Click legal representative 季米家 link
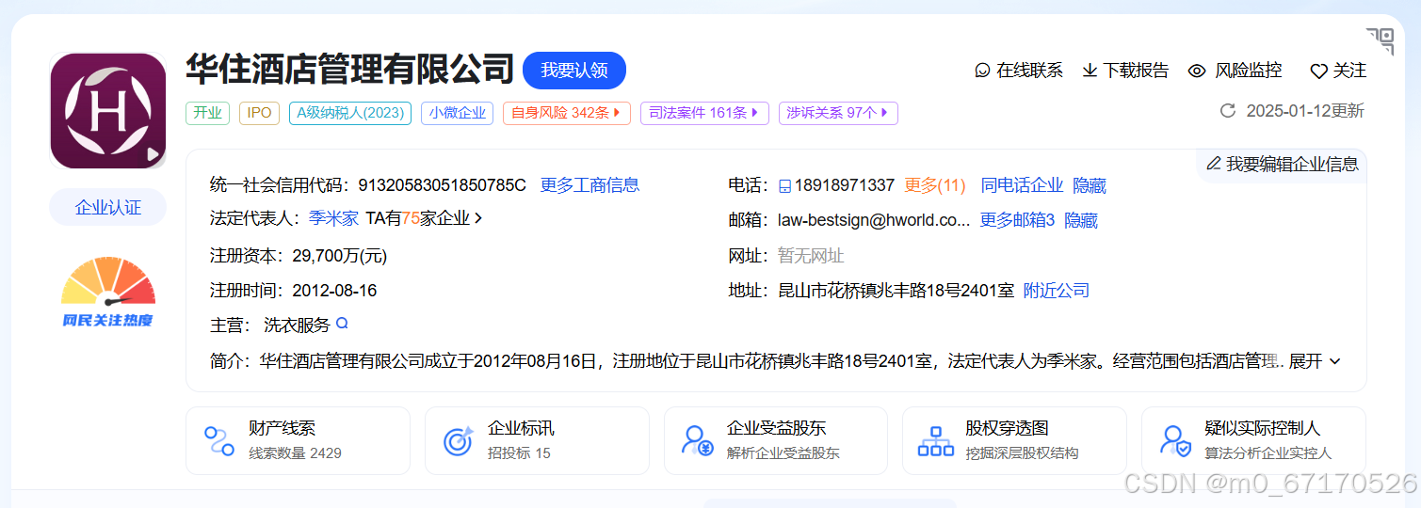 pos(333,218)
